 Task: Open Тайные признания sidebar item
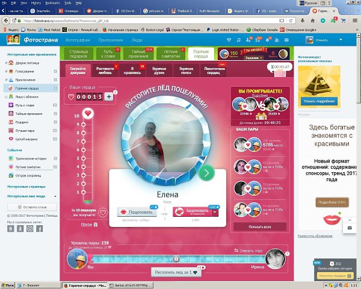(28, 113)
